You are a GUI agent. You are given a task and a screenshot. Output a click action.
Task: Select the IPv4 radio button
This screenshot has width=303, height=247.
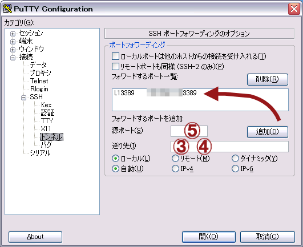pyautogui.click(x=175, y=169)
